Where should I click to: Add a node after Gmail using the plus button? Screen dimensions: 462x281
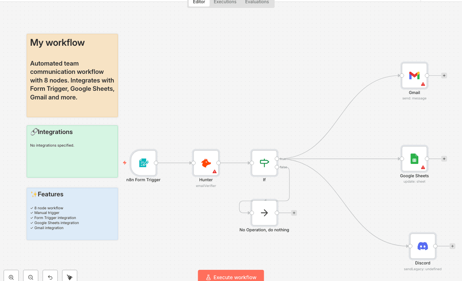(x=444, y=75)
